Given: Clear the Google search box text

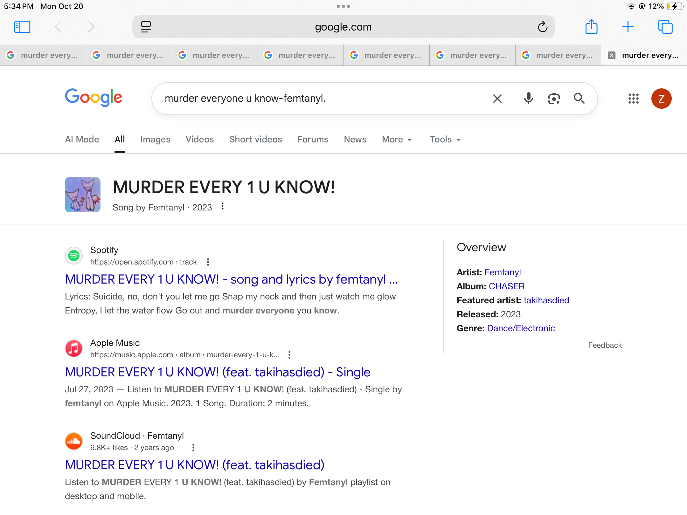Looking at the screenshot, I should pyautogui.click(x=497, y=99).
